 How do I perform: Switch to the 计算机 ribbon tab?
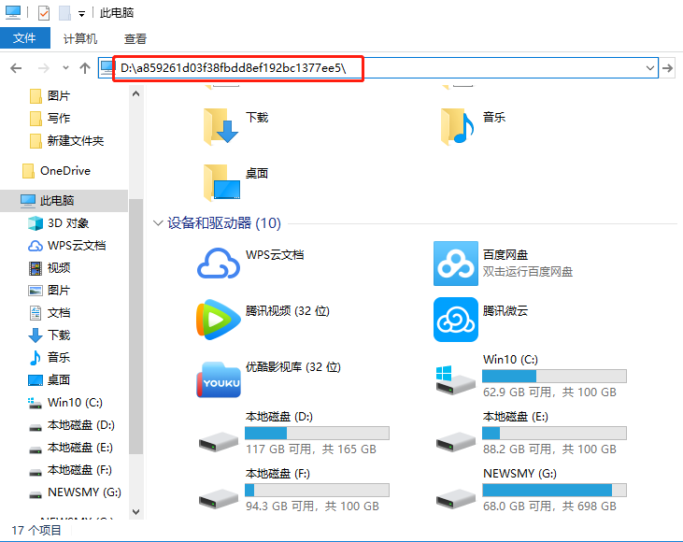80,38
